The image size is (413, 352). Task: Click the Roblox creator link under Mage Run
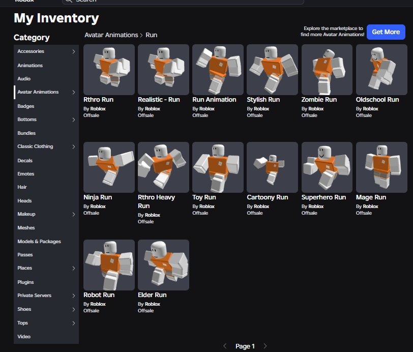click(x=370, y=207)
